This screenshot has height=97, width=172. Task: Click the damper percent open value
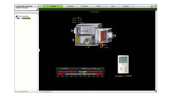tap(79, 22)
